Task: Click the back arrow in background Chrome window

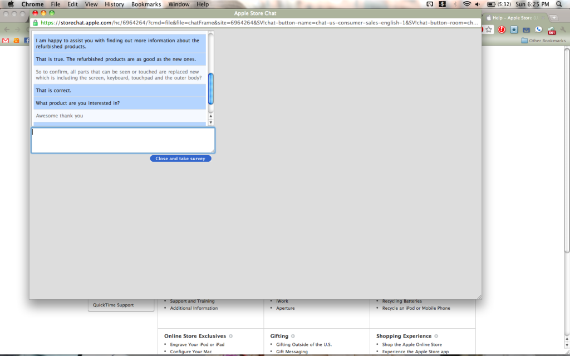Action: coord(7,30)
